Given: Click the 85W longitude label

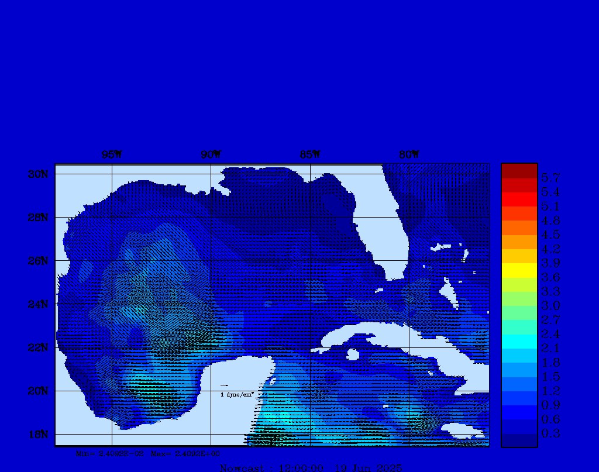Looking at the screenshot, I should [x=310, y=155].
